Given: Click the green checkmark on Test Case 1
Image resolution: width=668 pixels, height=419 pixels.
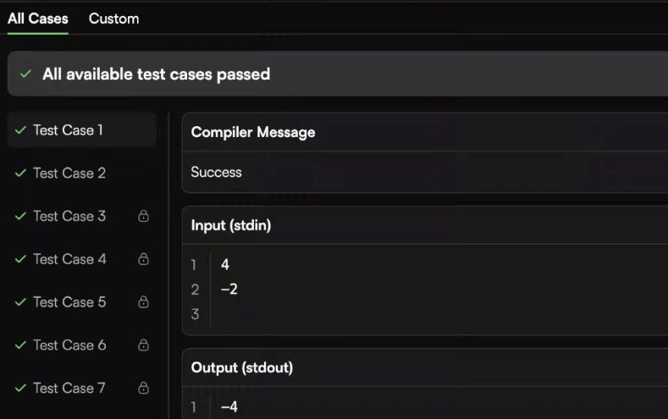Looking at the screenshot, I should [20, 130].
